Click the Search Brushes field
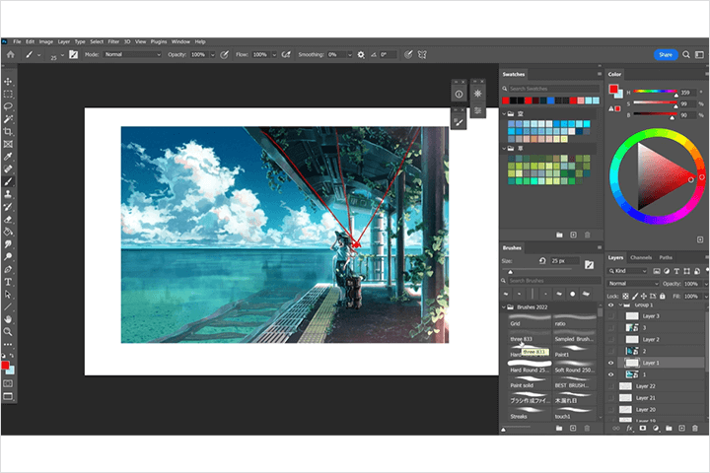Screen dimensions: 710x473 click(x=552, y=281)
